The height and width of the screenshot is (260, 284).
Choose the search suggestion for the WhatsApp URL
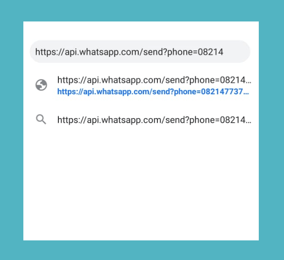click(154, 120)
